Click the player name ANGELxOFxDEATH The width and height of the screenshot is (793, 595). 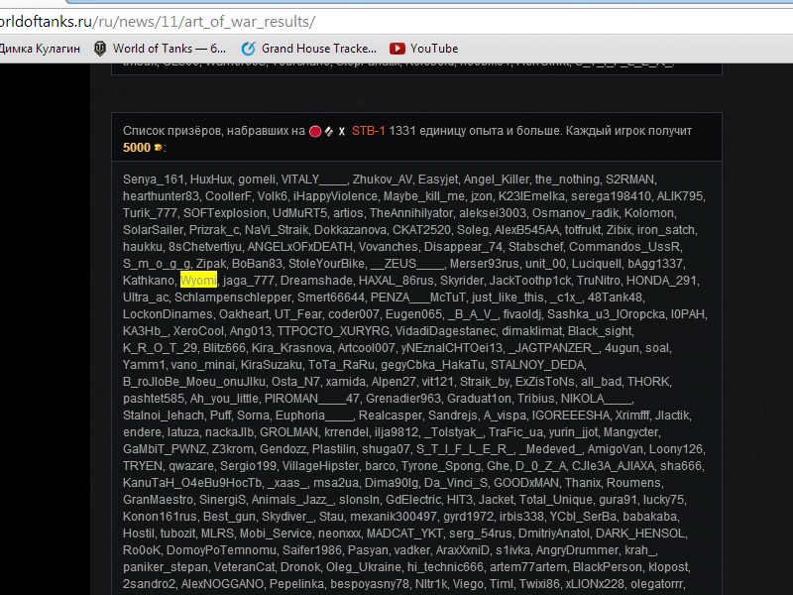(x=300, y=247)
